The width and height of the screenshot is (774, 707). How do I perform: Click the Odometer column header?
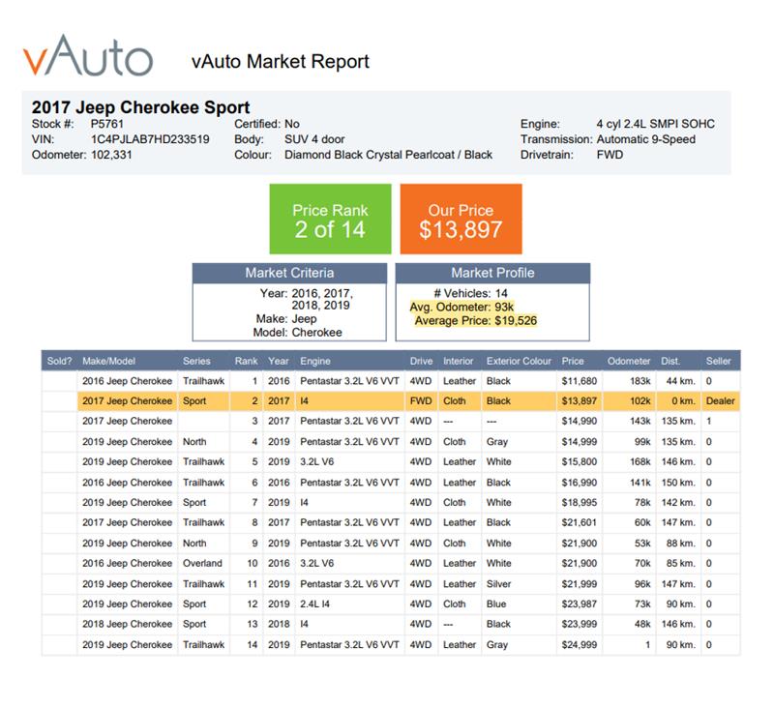coord(629,361)
